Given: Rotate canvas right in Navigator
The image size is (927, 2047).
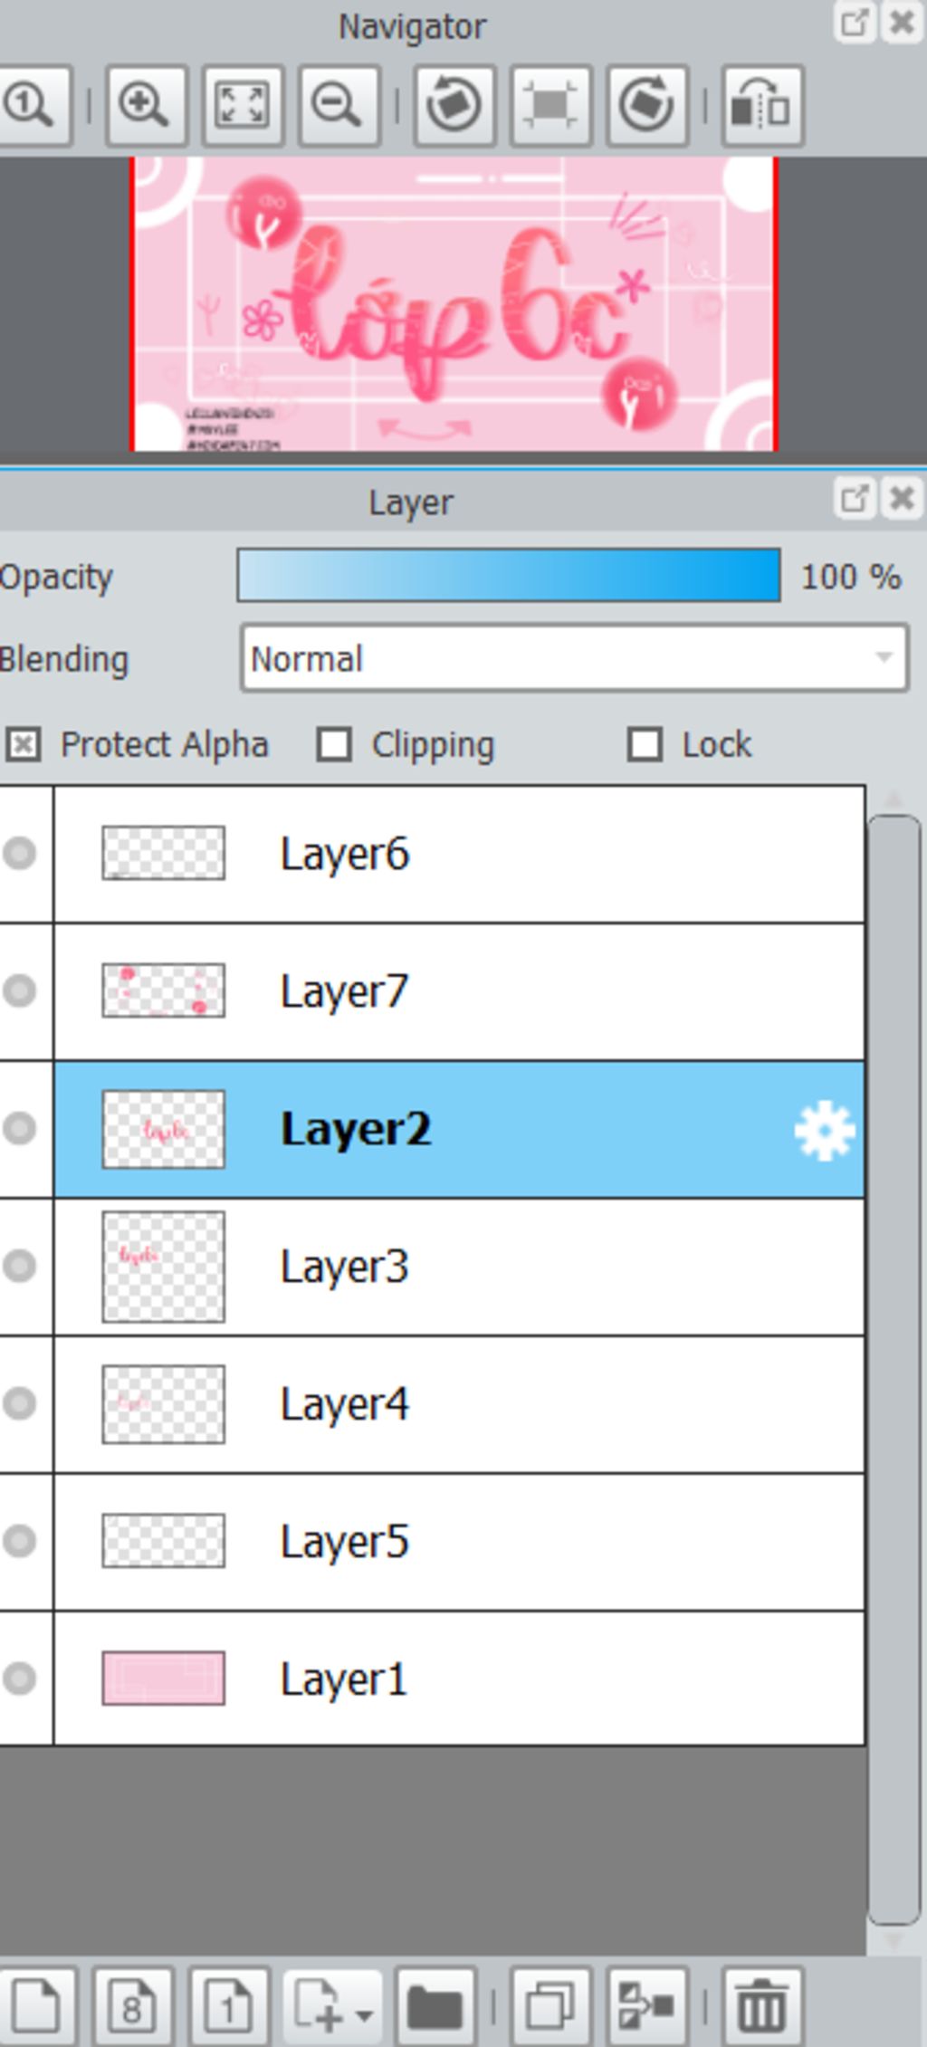Looking at the screenshot, I should click(646, 105).
